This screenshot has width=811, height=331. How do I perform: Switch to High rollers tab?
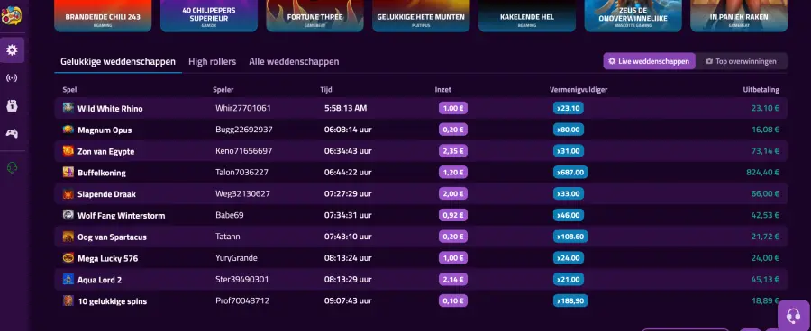tap(212, 62)
